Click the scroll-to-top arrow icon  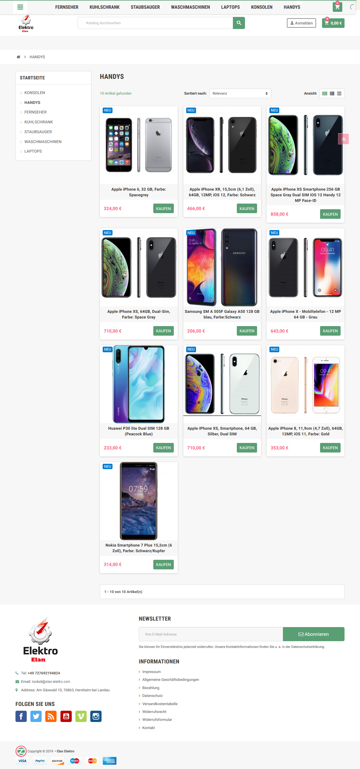[343, 139]
